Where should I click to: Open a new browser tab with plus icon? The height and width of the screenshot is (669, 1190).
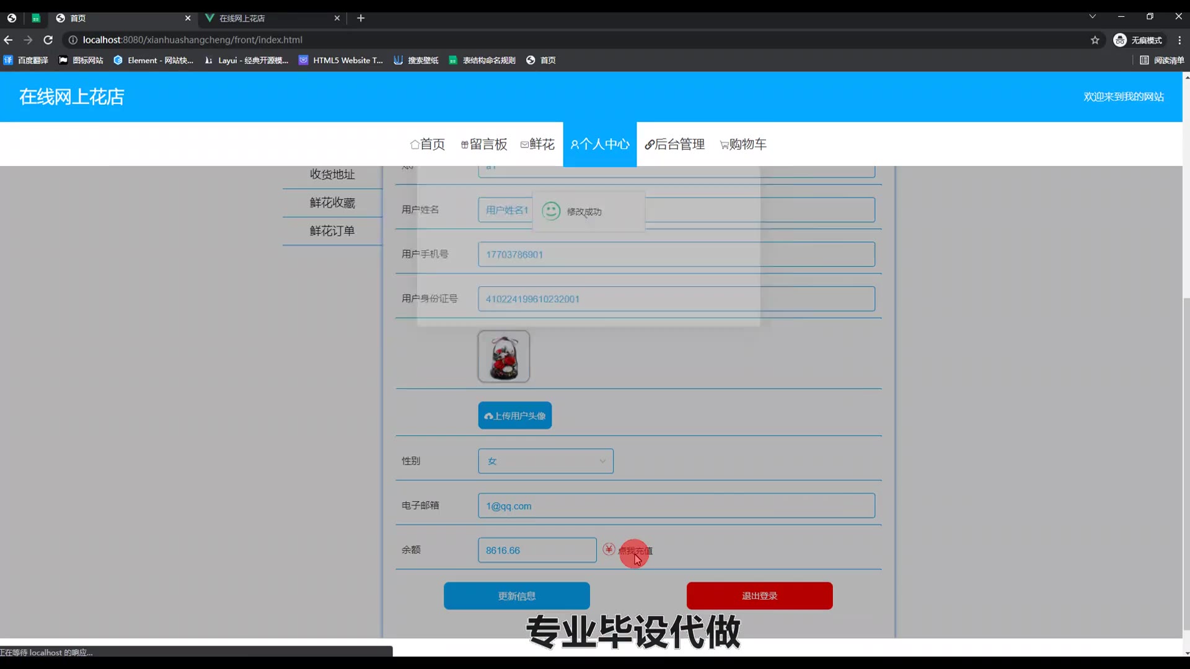tap(361, 18)
